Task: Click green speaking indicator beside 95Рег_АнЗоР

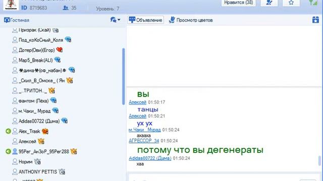Action: (x=8, y=151)
